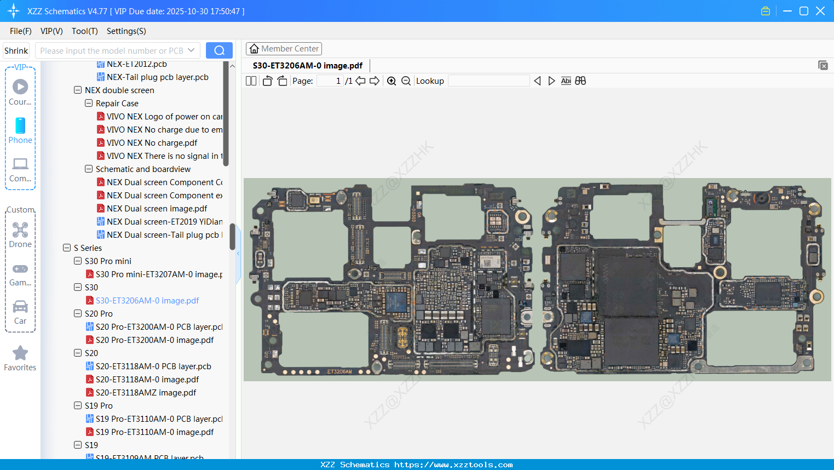Collapse the S20 Pro node
The height and width of the screenshot is (470, 834).
click(78, 313)
